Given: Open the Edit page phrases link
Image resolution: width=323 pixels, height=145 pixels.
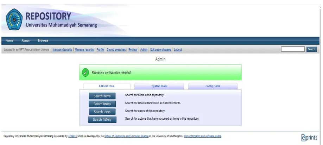Looking at the screenshot, I should click(x=160, y=49).
